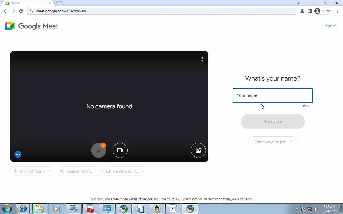Click the taskbar clock showing 6:03 AM
The height and width of the screenshot is (214, 343).
pos(329,209)
